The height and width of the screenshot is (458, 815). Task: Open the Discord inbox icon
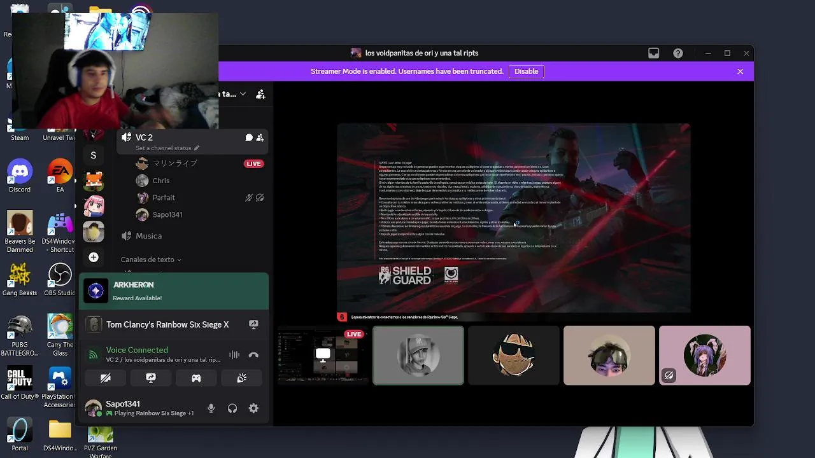653,53
